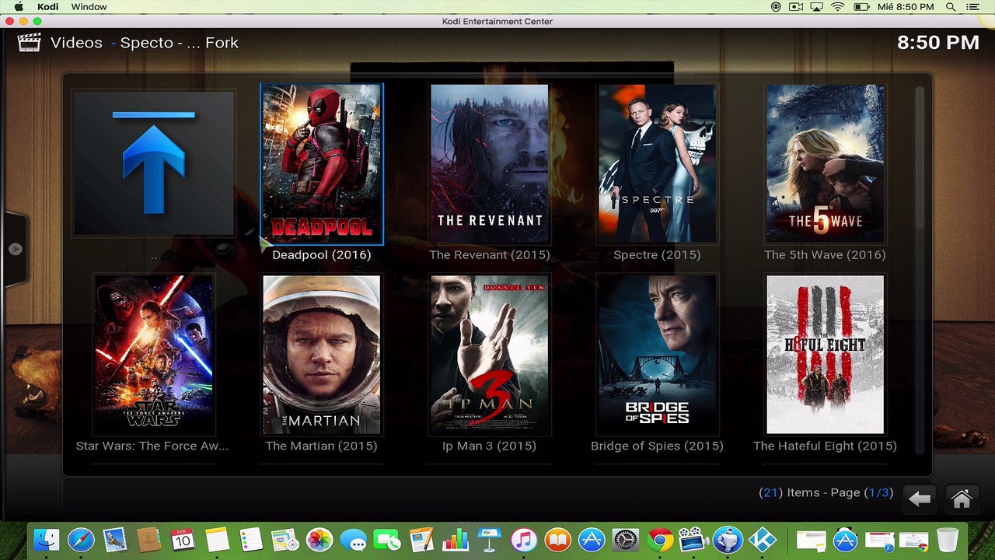Viewport: 995px width, 560px height.
Task: Click the "Spectre (2015)" caption
Action: (x=657, y=255)
